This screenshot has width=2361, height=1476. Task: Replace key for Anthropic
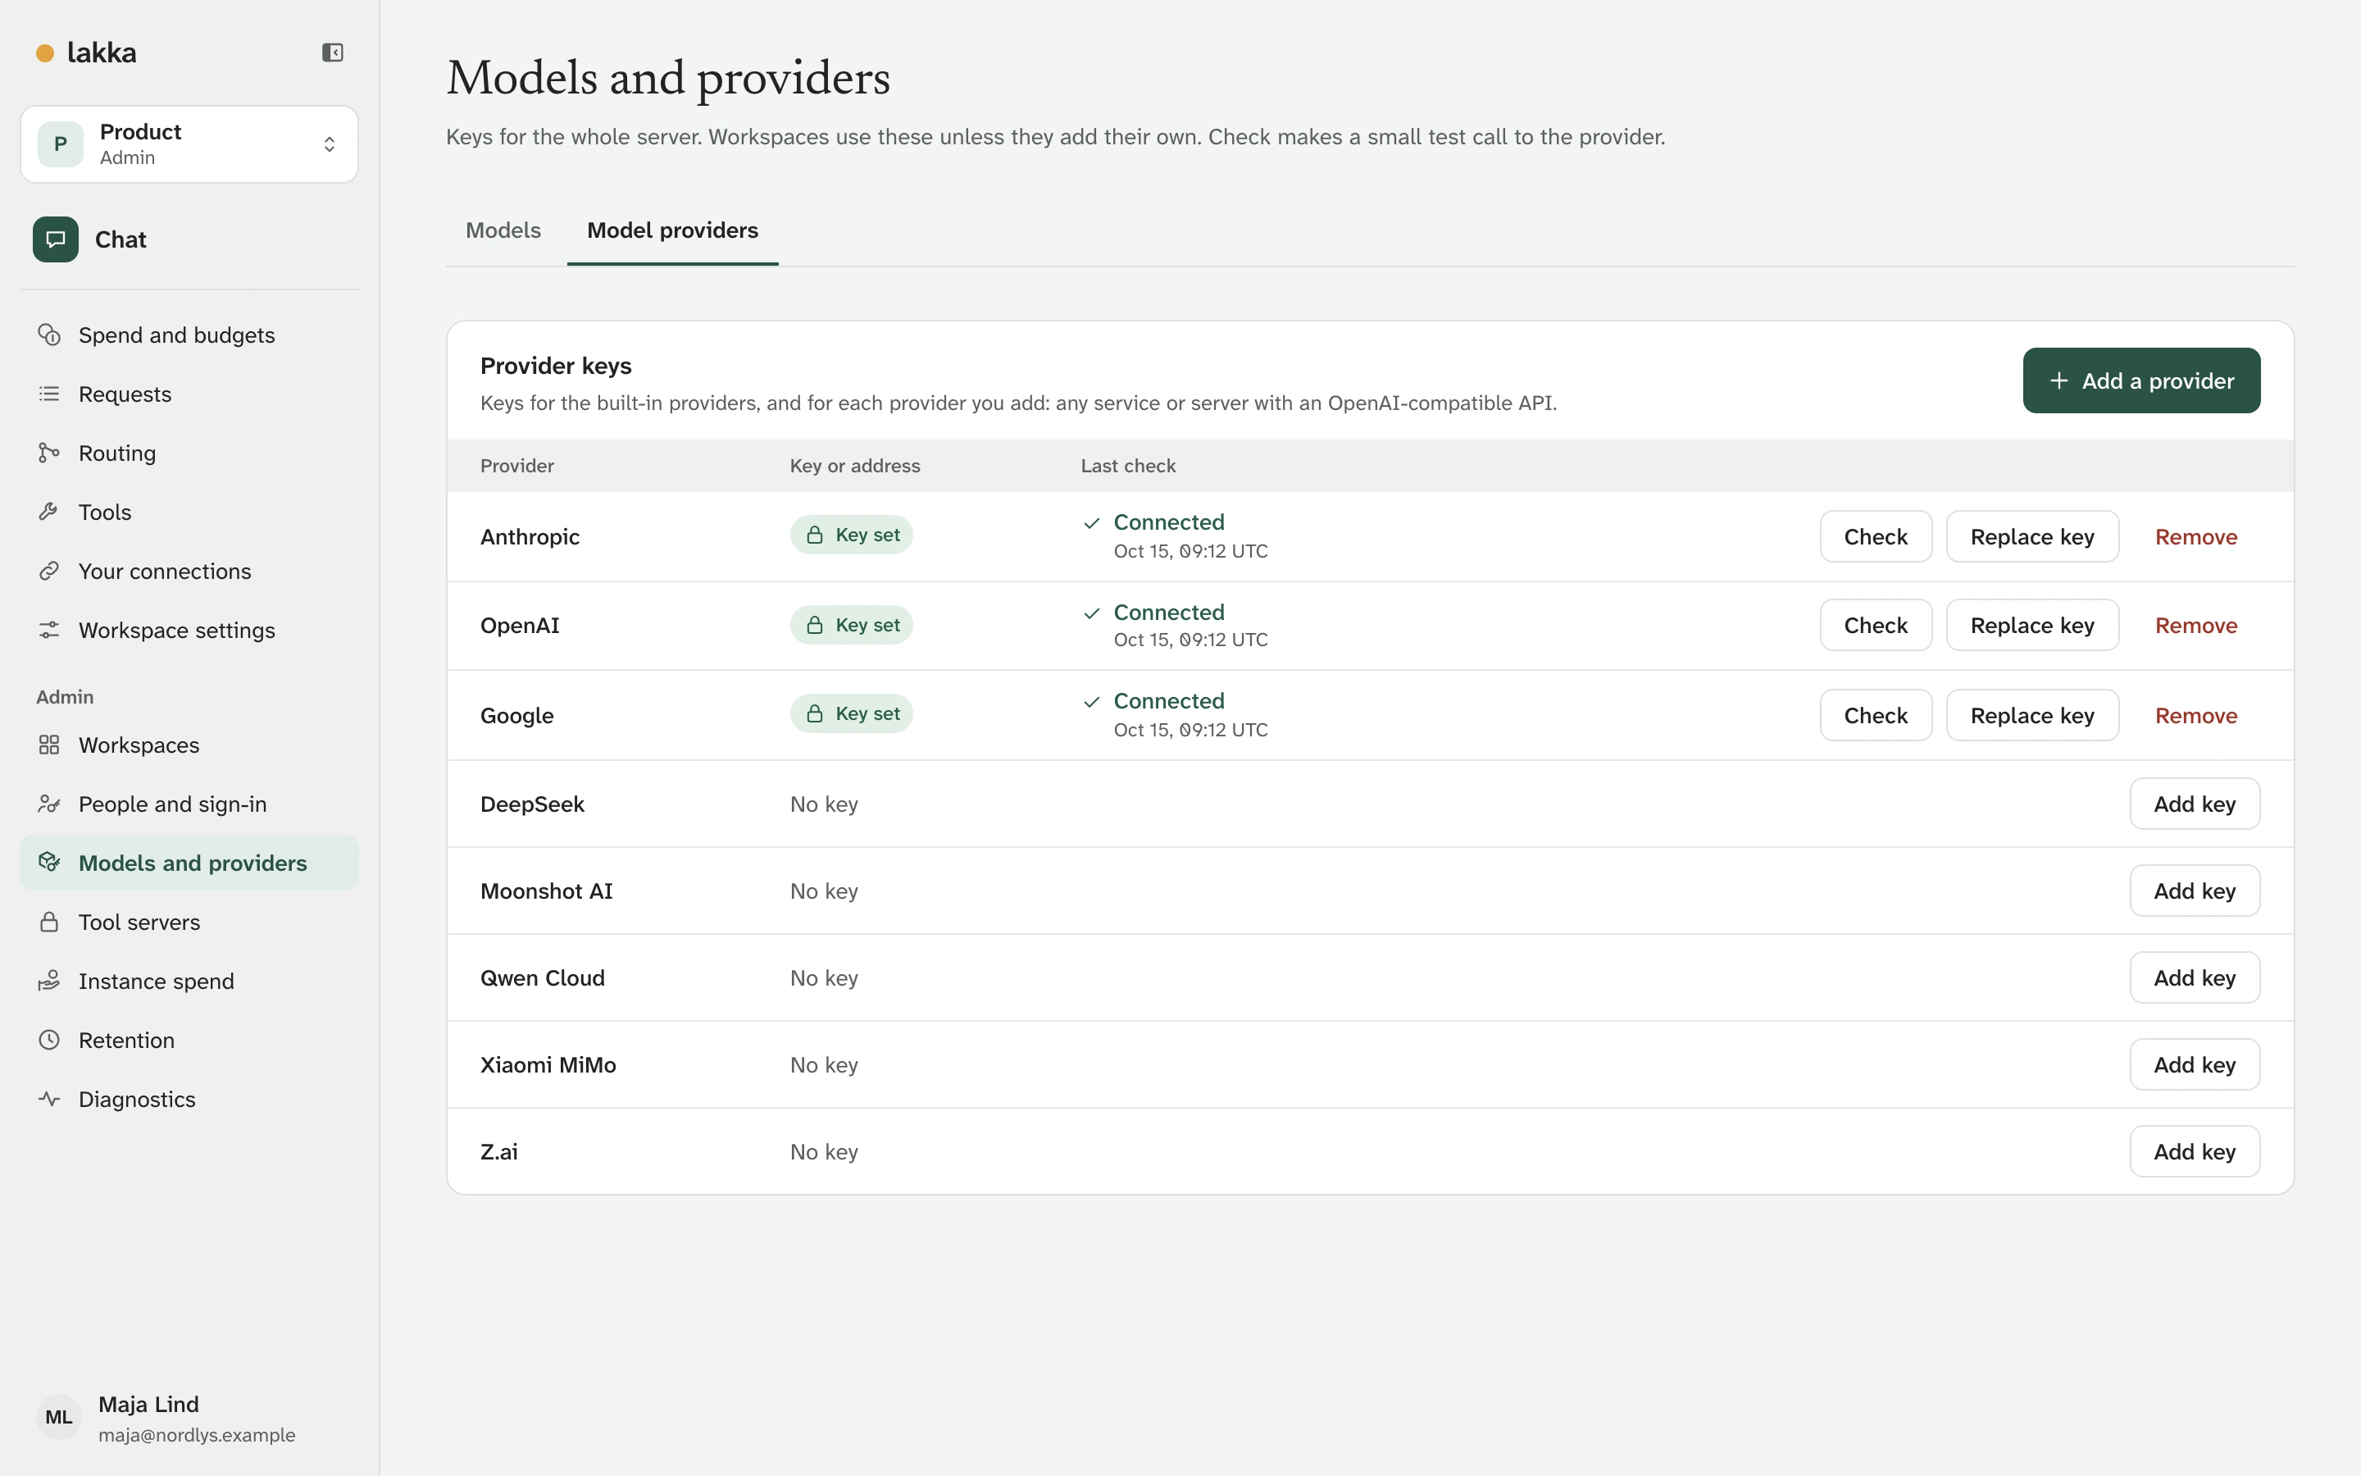click(x=2032, y=537)
